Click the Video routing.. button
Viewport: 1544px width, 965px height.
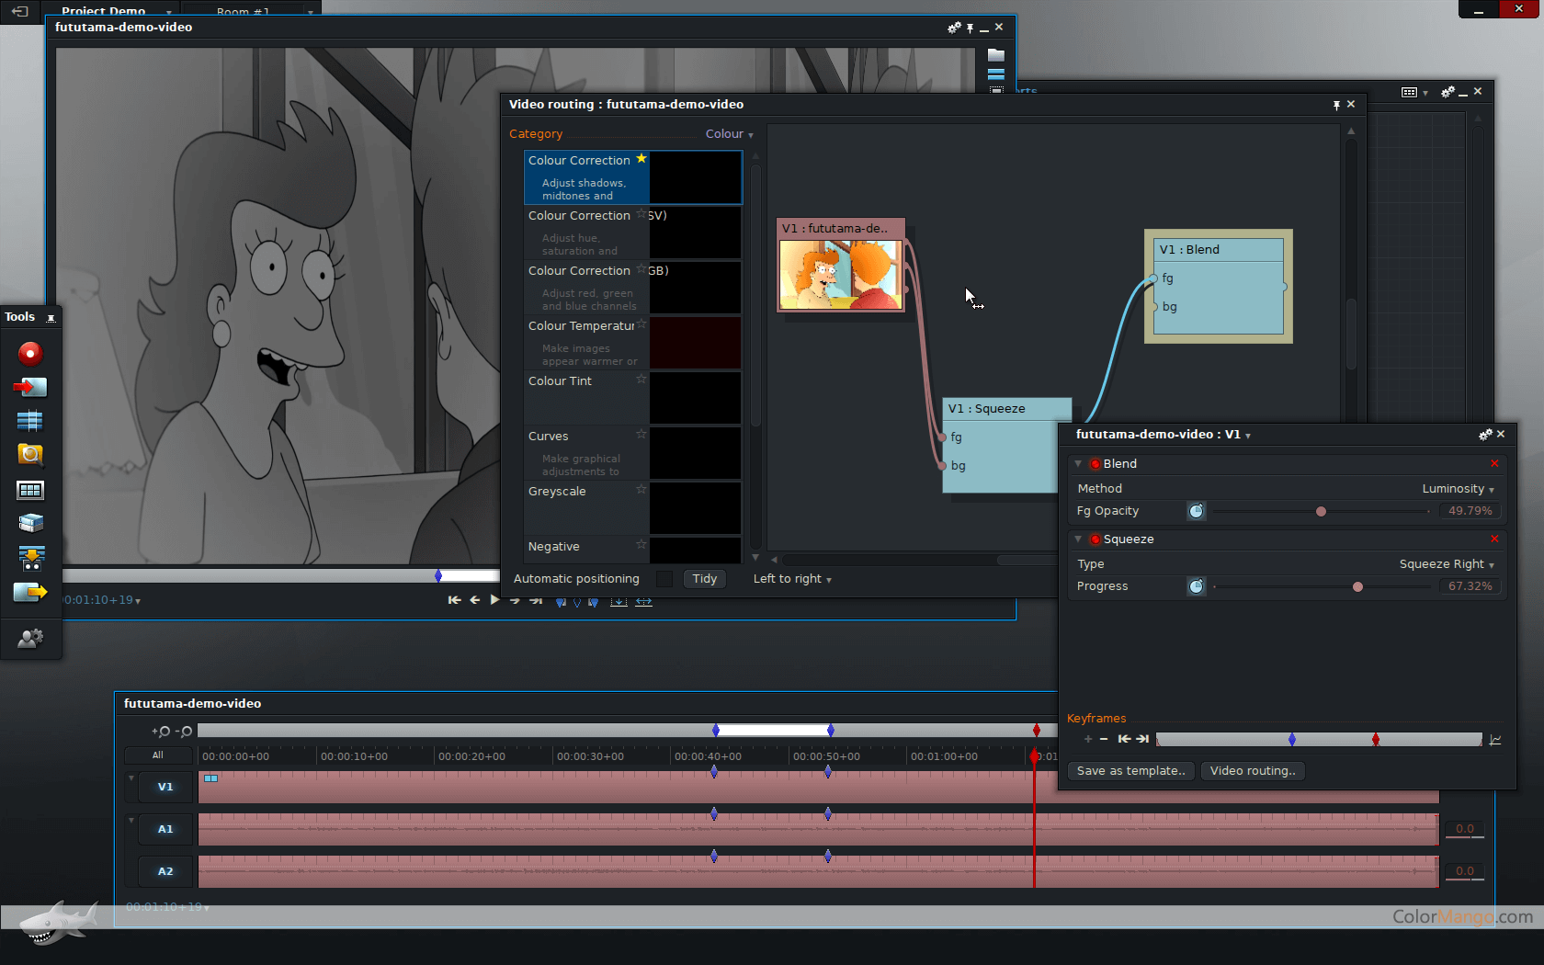[1253, 771]
